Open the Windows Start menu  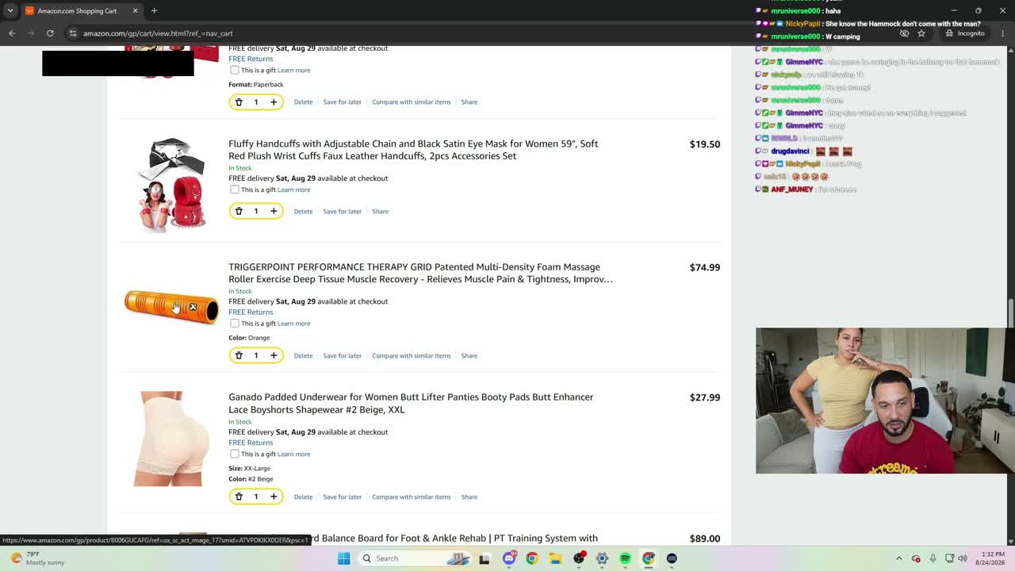pyautogui.click(x=343, y=558)
